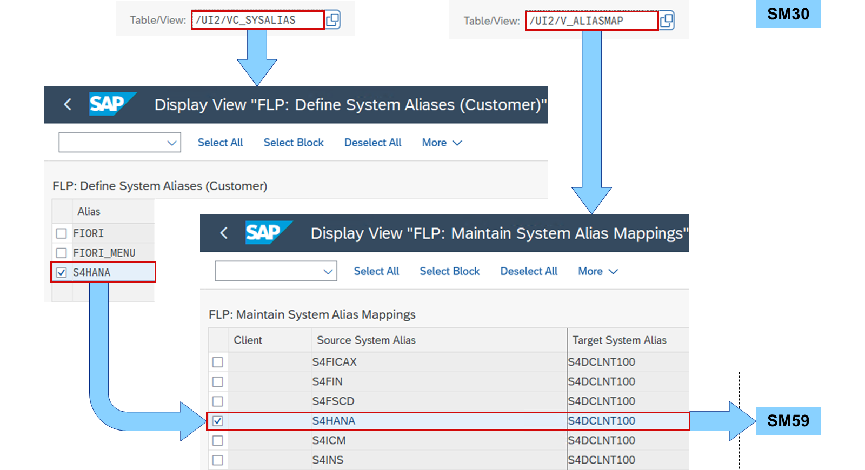Click S4DCLNT100 target in S4ICM row
Image resolution: width=865 pixels, height=470 pixels.
point(628,440)
